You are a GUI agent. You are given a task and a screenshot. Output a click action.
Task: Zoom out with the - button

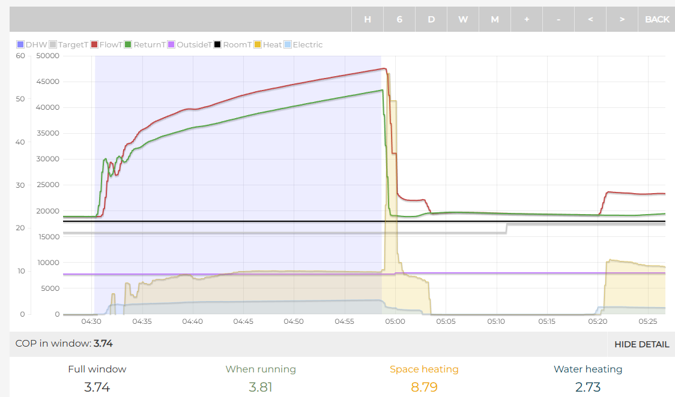(x=558, y=19)
